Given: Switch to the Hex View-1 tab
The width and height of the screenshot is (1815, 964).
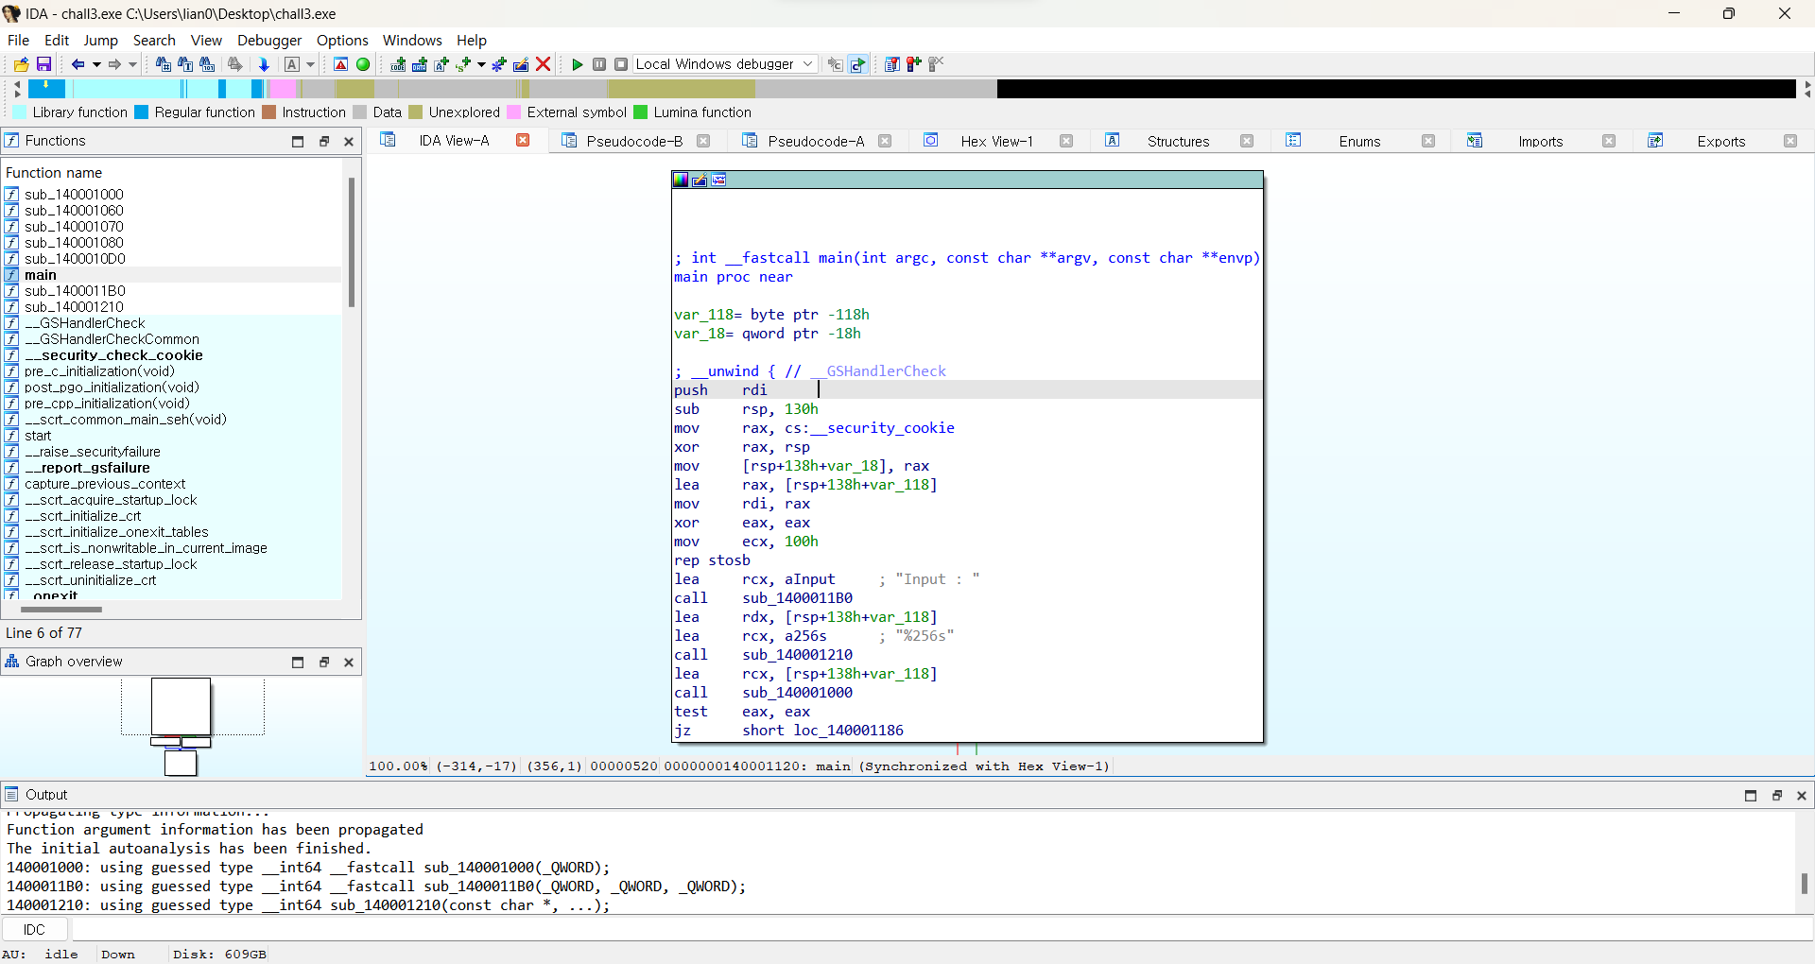Looking at the screenshot, I should pos(996,141).
